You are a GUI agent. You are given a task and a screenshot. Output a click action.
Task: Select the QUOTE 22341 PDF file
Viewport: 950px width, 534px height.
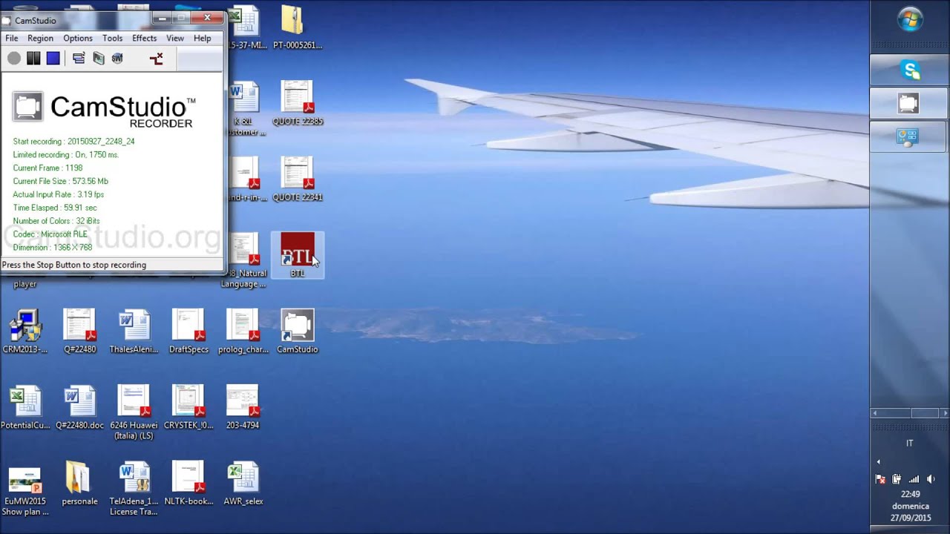(x=298, y=179)
